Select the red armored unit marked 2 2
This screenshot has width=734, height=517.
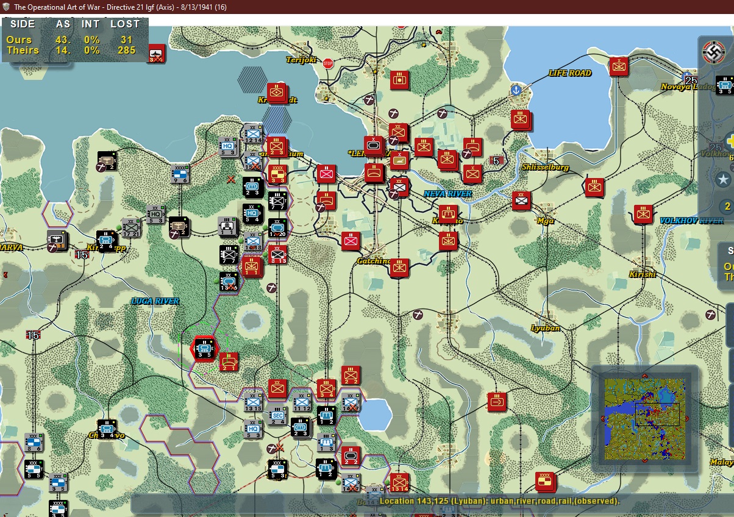click(x=351, y=455)
